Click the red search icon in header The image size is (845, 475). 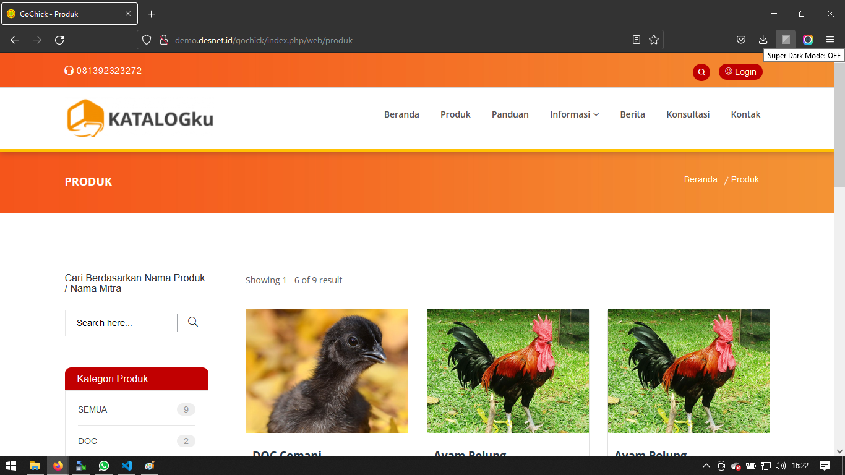pos(701,72)
